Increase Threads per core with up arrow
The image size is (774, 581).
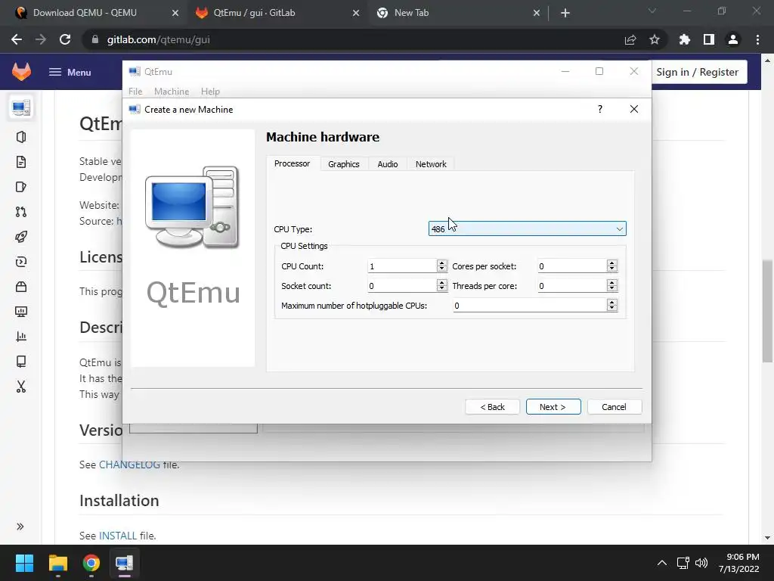click(611, 283)
